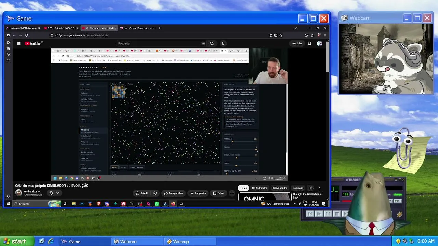Open the Andrezitos channel name link

coord(30,191)
